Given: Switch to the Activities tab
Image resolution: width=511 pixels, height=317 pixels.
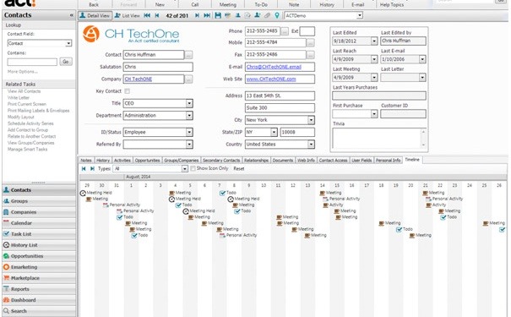Looking at the screenshot, I should [122, 160].
